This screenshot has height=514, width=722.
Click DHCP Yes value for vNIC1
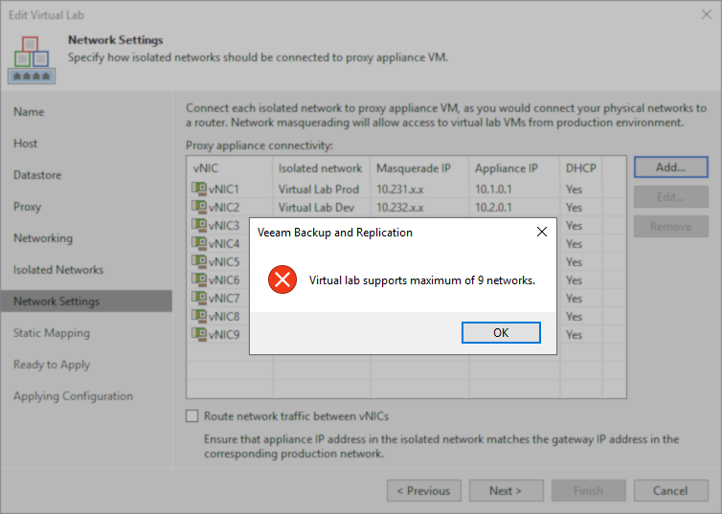click(575, 190)
